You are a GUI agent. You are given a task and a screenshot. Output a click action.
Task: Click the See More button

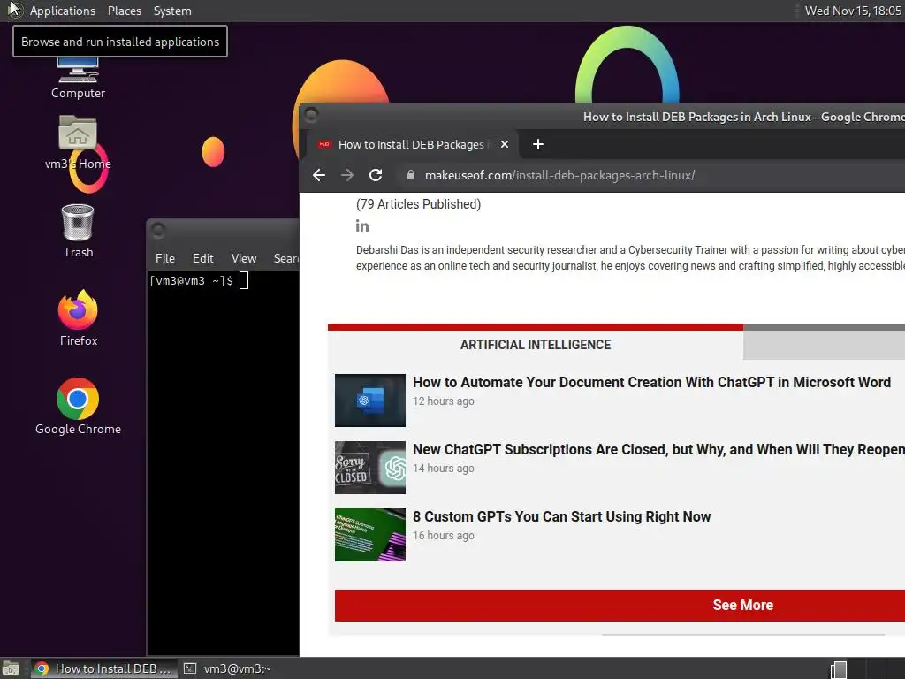point(620,605)
